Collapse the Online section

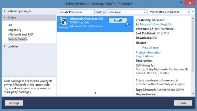tap(5, 18)
